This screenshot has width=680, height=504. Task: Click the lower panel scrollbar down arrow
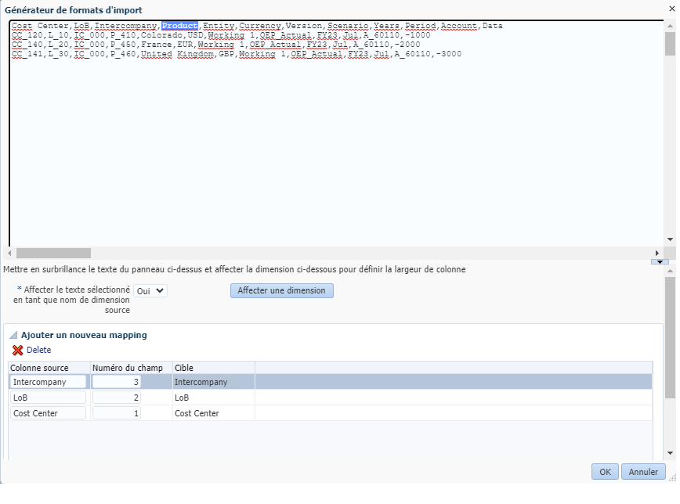click(670, 453)
